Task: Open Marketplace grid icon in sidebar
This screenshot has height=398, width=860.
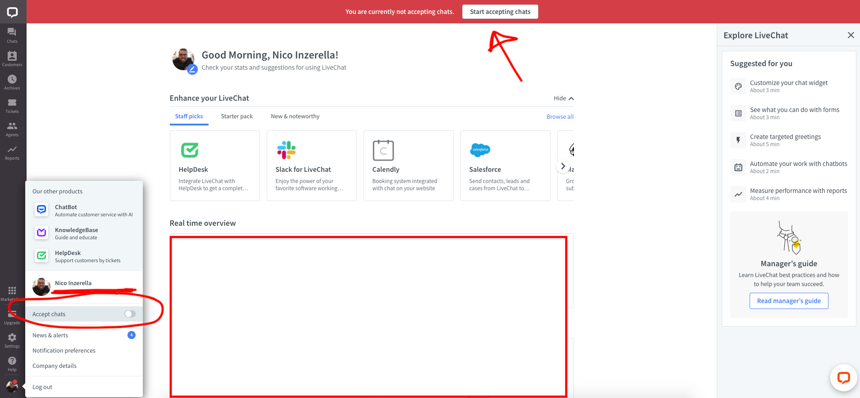Action: coord(12,291)
